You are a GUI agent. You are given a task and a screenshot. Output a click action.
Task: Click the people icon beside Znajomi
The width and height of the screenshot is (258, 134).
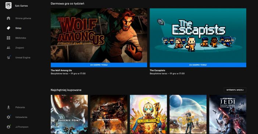tap(8, 48)
